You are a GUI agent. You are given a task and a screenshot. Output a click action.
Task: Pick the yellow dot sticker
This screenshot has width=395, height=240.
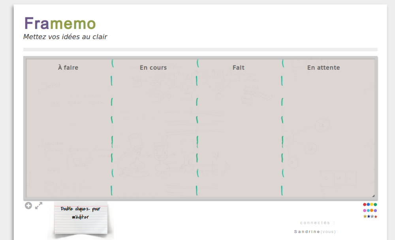pyautogui.click(x=372, y=204)
